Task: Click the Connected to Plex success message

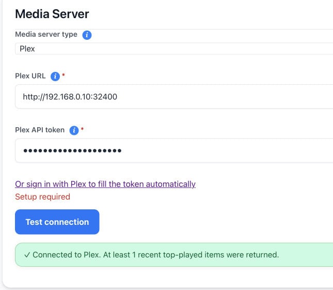Action: pyautogui.click(x=174, y=255)
